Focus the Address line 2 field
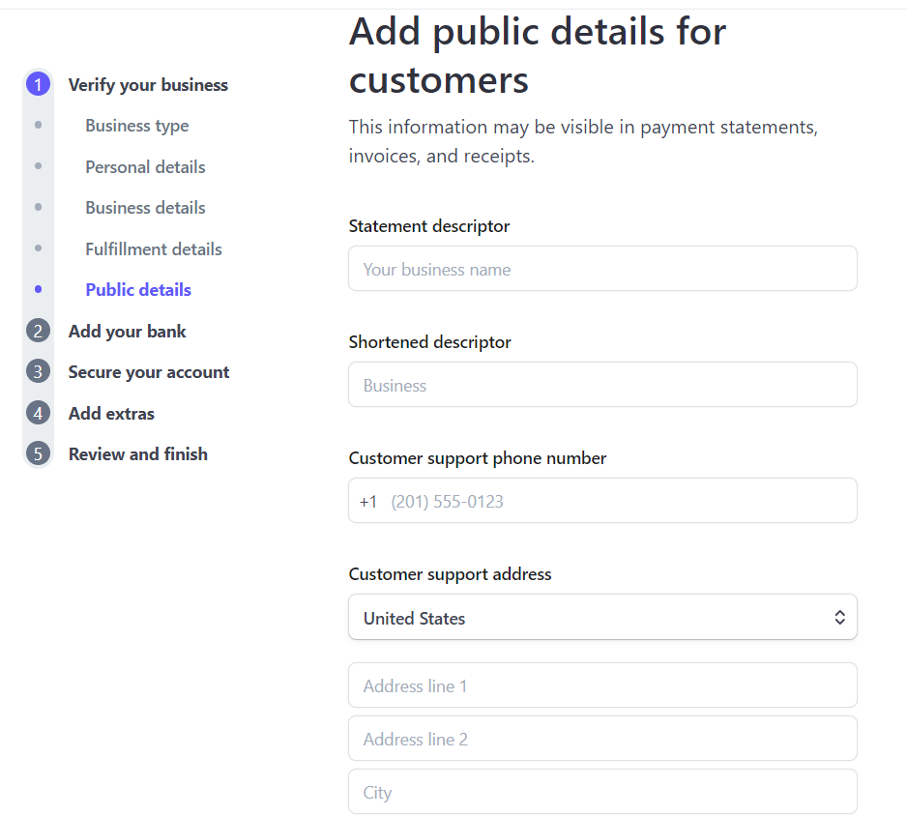This screenshot has width=907, height=816. click(x=602, y=739)
